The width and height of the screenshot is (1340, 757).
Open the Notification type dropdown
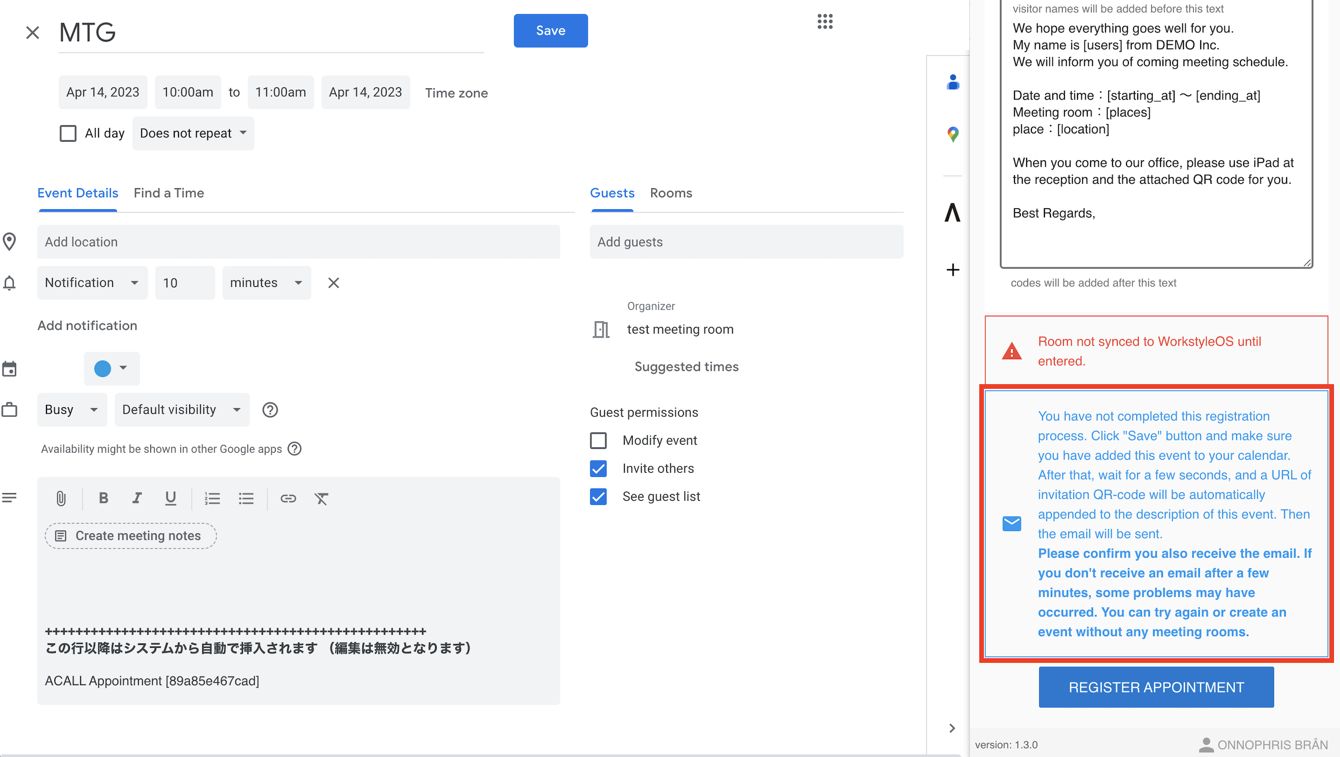(92, 282)
